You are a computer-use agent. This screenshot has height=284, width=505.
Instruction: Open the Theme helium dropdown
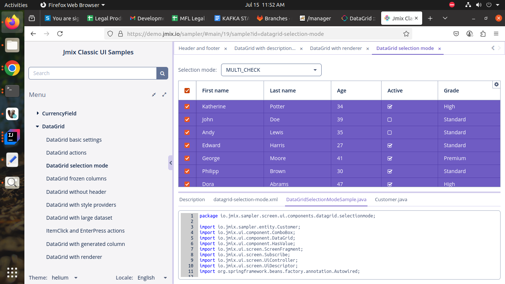tap(65, 278)
